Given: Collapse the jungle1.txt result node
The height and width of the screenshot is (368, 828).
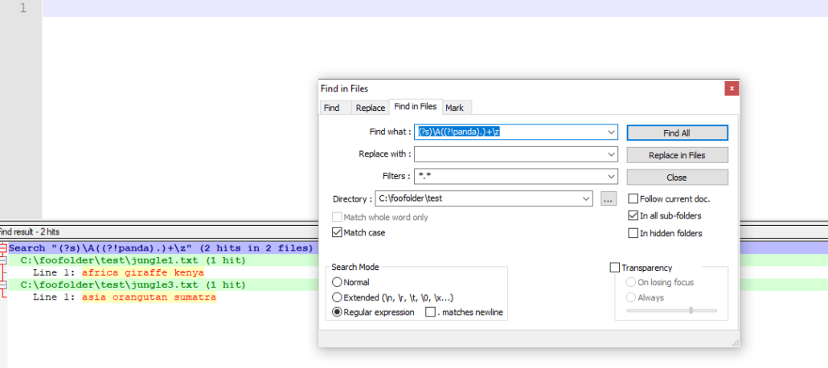Looking at the screenshot, I should tap(3, 260).
